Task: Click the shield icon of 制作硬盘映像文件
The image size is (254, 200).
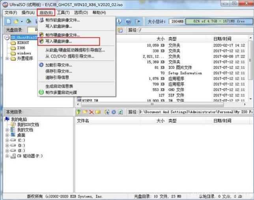Action: click(x=41, y=35)
